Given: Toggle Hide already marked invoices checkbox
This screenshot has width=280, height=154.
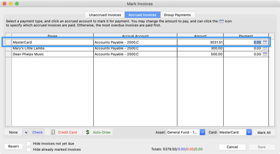Looking at the screenshot, I should click(29, 149).
